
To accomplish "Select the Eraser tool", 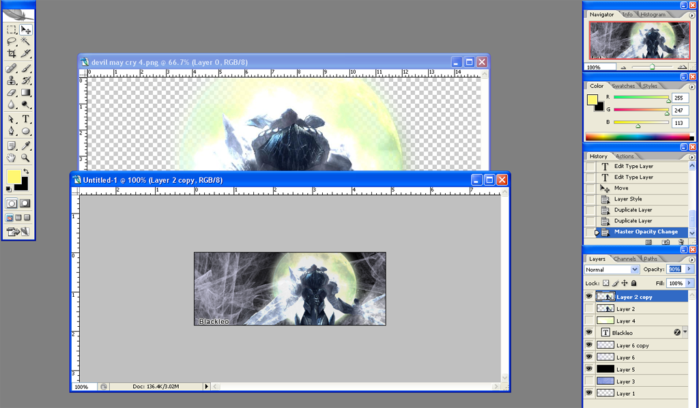I will click(12, 93).
